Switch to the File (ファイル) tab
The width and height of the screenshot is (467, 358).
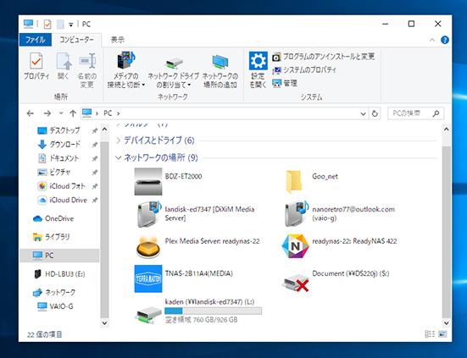tap(36, 40)
